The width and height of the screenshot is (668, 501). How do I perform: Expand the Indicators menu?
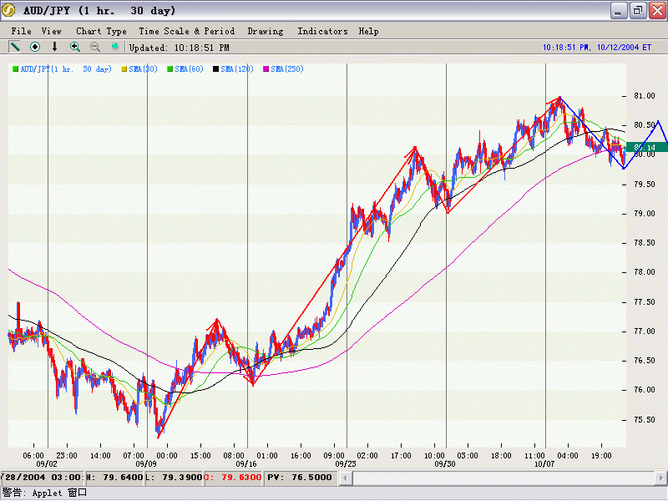(x=322, y=31)
